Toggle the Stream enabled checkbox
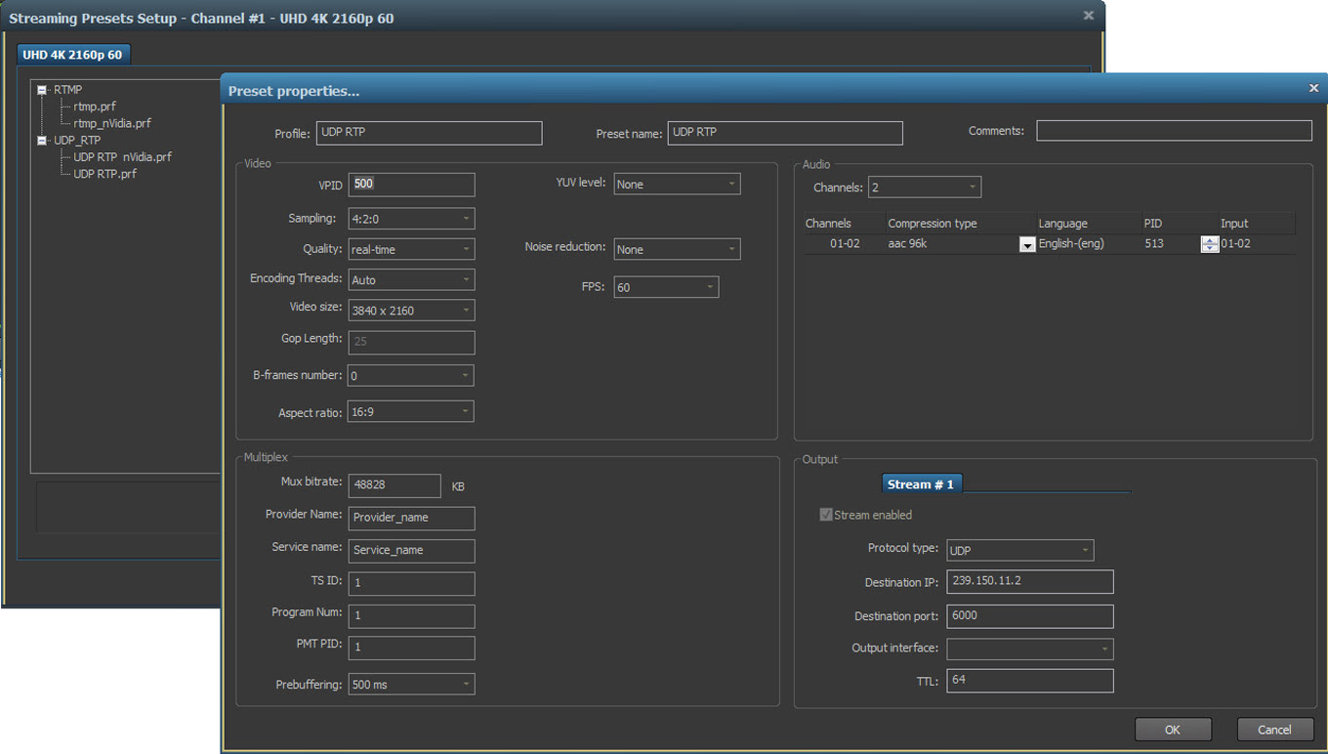Image resolution: width=1328 pixels, height=754 pixels. click(826, 515)
